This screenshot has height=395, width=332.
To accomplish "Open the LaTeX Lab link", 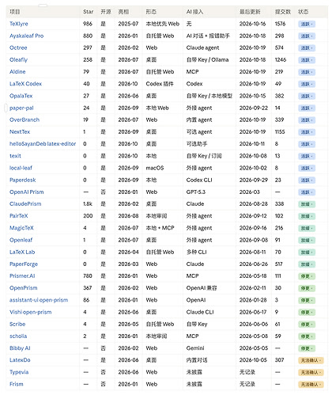I will [x=22, y=252].
